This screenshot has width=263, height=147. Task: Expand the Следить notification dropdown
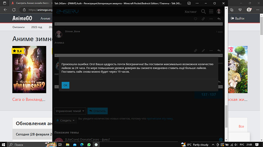click(x=66, y=120)
